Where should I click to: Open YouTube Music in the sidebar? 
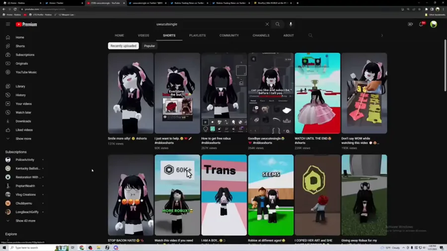tap(26, 72)
